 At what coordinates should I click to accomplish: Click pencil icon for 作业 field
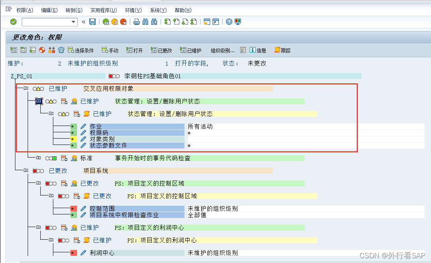tap(83, 126)
